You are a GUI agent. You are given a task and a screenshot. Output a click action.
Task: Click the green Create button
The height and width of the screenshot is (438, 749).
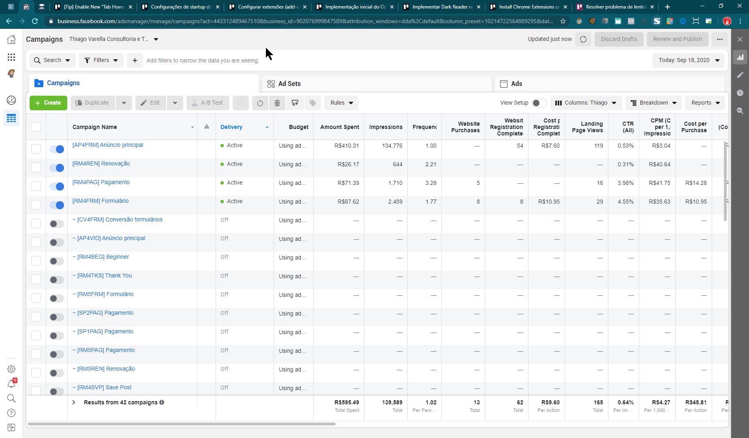(x=48, y=103)
